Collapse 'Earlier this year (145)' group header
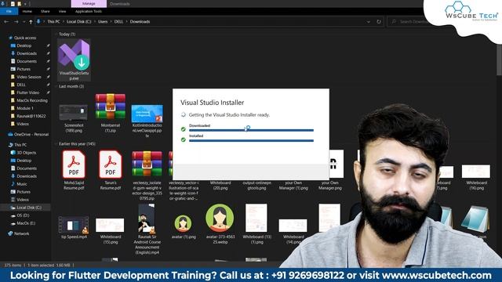 pyautogui.click(x=77, y=144)
